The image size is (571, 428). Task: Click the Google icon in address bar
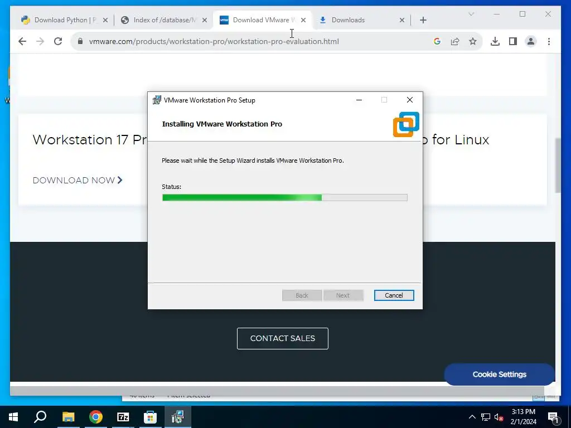coord(437,41)
